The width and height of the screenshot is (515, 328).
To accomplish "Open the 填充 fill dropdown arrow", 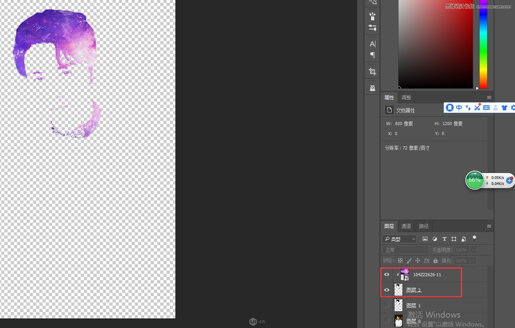I will click(x=473, y=261).
